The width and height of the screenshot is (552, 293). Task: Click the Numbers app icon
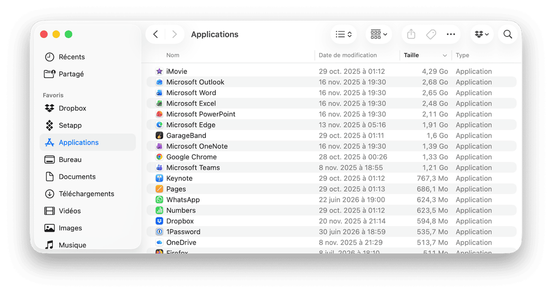159,210
